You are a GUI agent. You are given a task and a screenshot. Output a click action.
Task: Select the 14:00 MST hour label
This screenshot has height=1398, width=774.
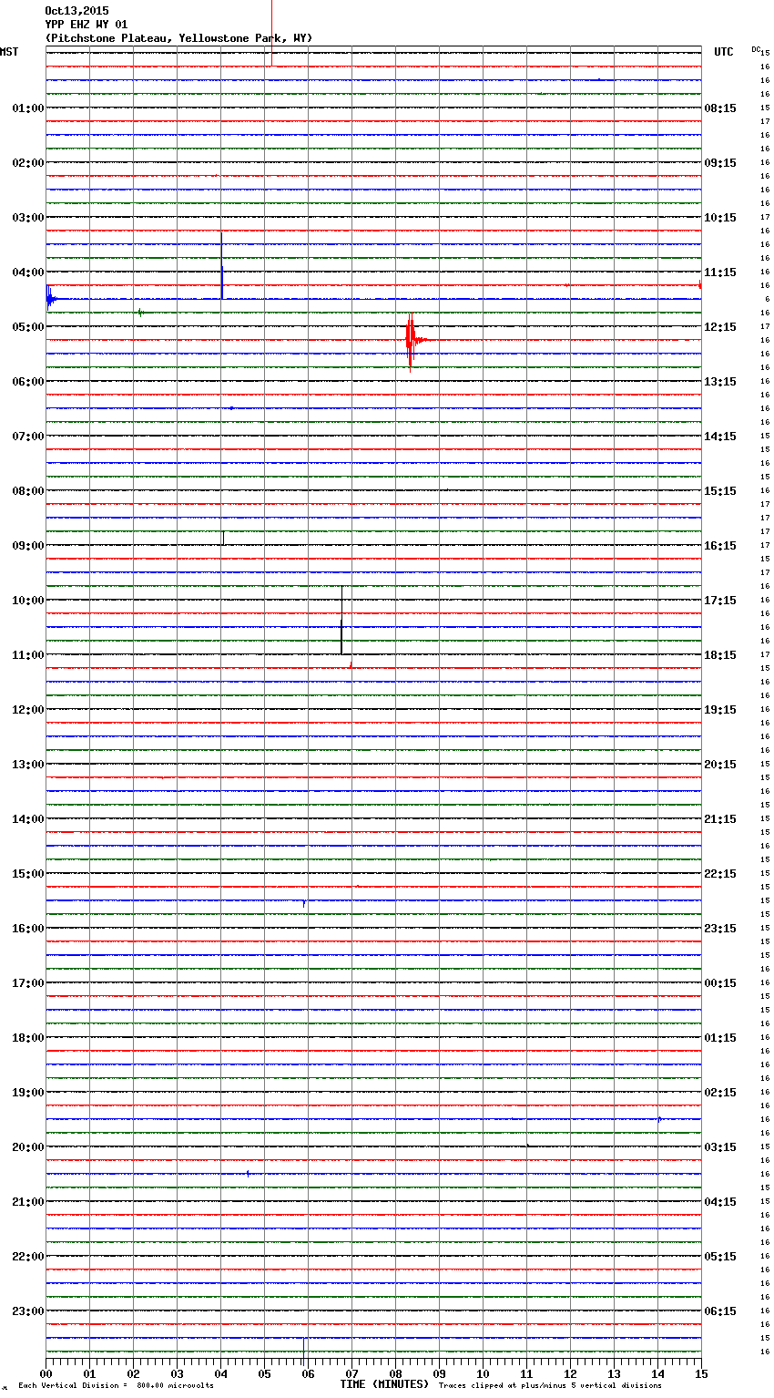click(x=28, y=819)
